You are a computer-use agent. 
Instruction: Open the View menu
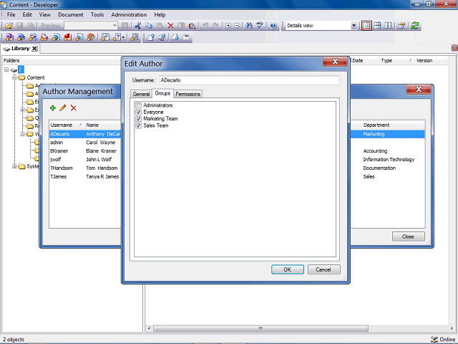point(44,14)
